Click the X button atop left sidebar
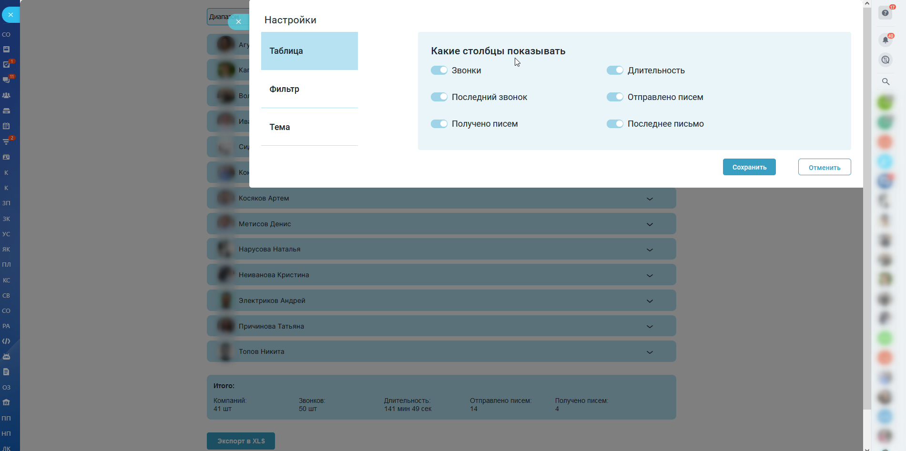Screen dimensions: 906x451 10,15
